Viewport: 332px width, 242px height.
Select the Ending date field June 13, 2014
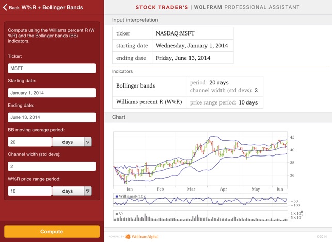[x=52, y=117]
